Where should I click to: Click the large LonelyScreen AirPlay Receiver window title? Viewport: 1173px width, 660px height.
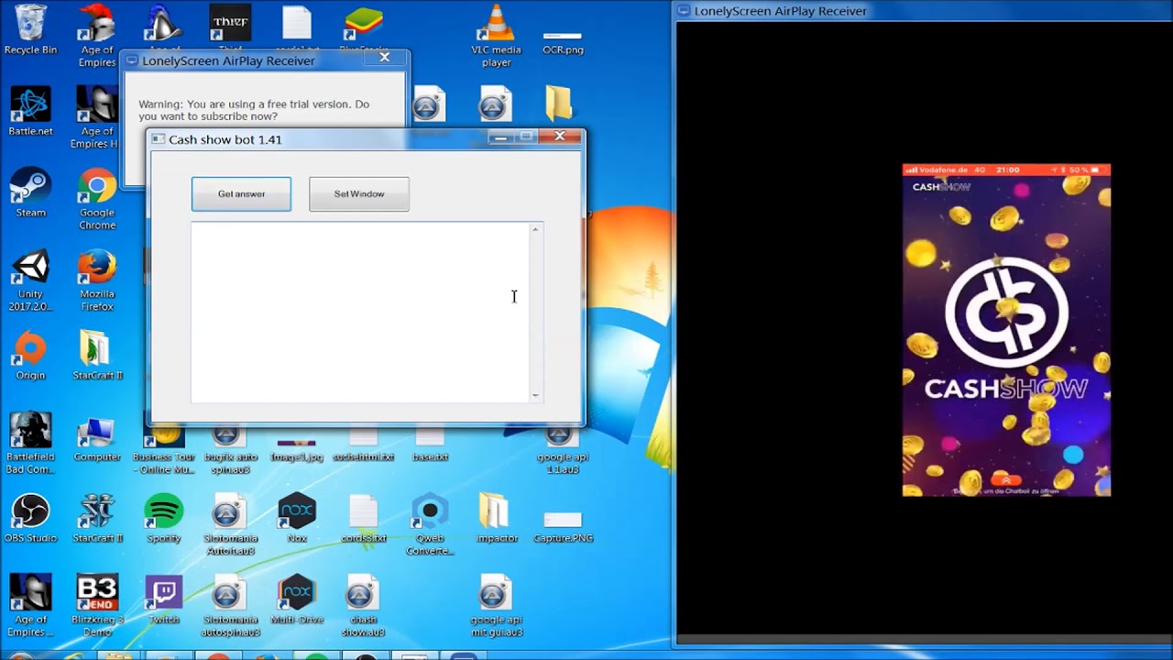pos(780,11)
